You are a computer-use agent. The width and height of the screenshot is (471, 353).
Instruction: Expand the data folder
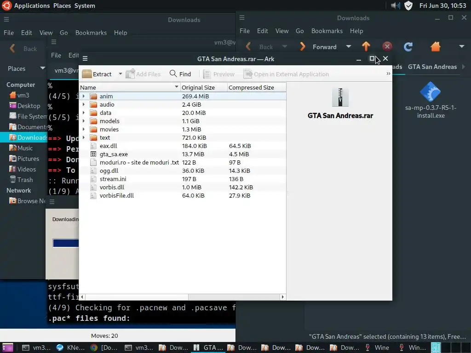[x=84, y=113]
